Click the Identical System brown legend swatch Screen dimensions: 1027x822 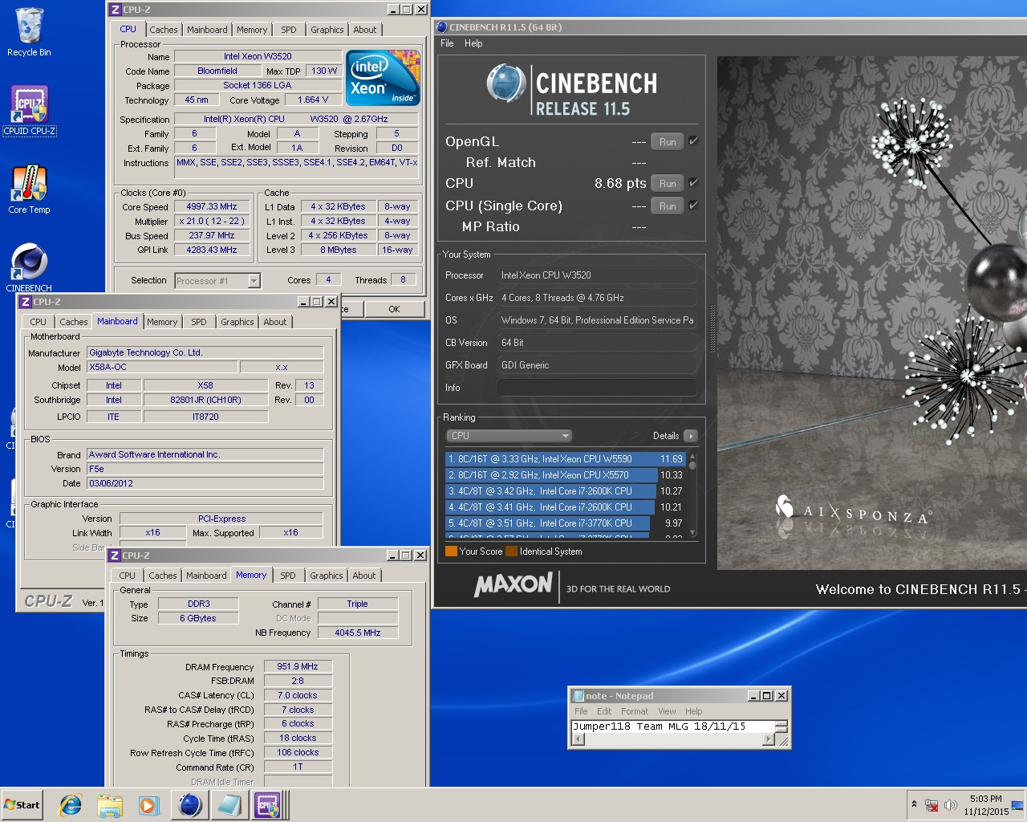[x=511, y=551]
